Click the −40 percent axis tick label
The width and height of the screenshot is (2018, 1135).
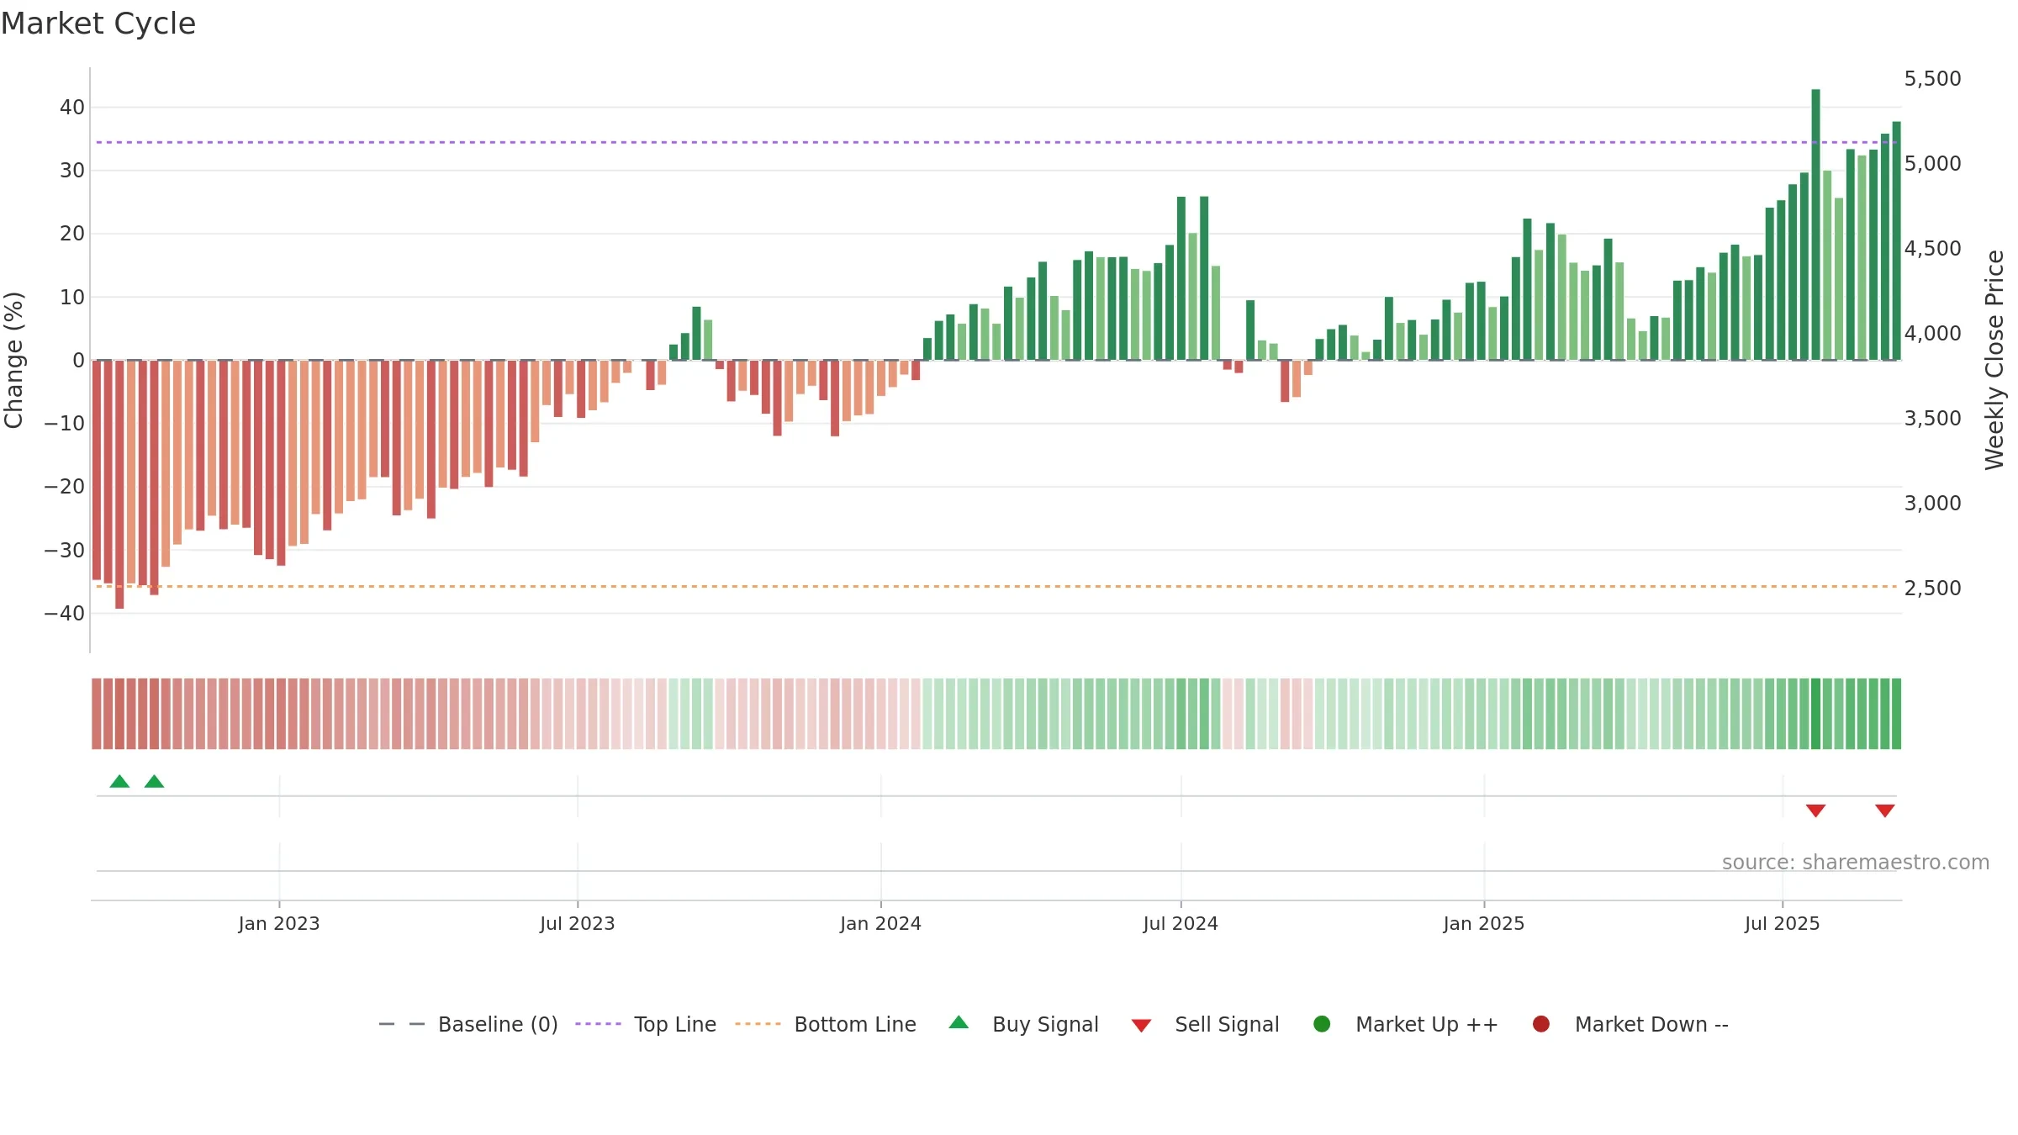click(65, 614)
